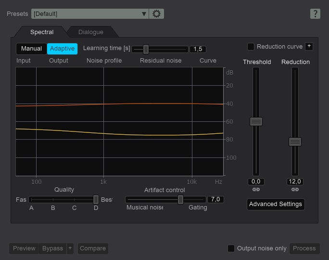Open the preset settings gear icon
329x260 pixels.
[156, 14]
